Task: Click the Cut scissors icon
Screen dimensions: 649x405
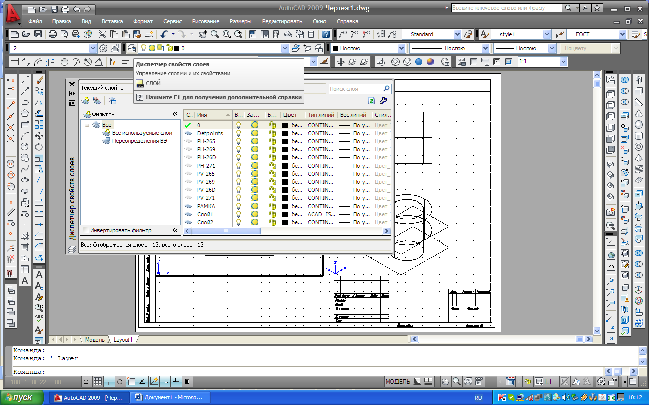Action: coord(102,34)
